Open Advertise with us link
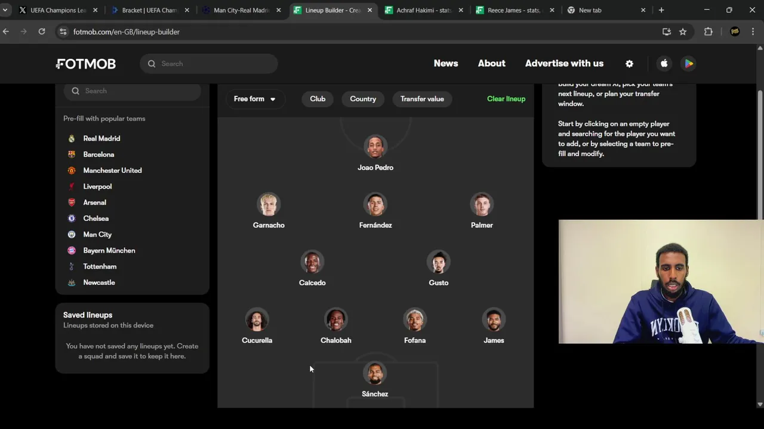 tap(564, 63)
